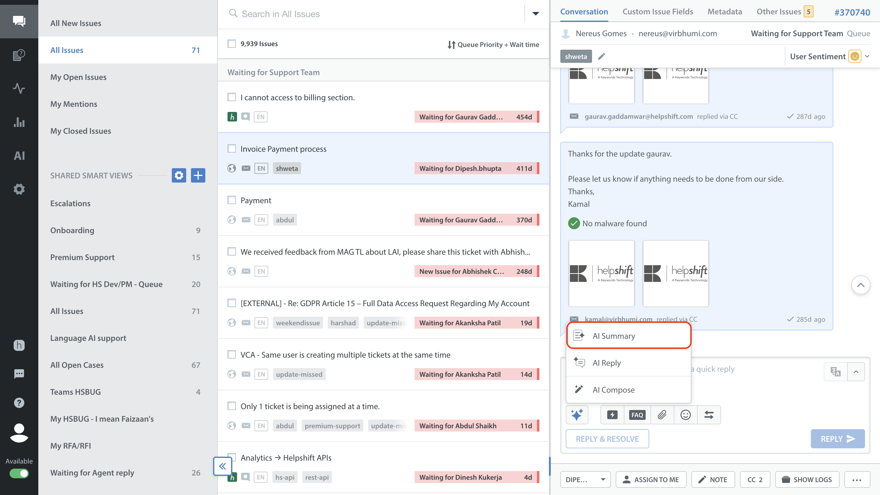
Task: Open smart views settings gear
Action: click(179, 175)
